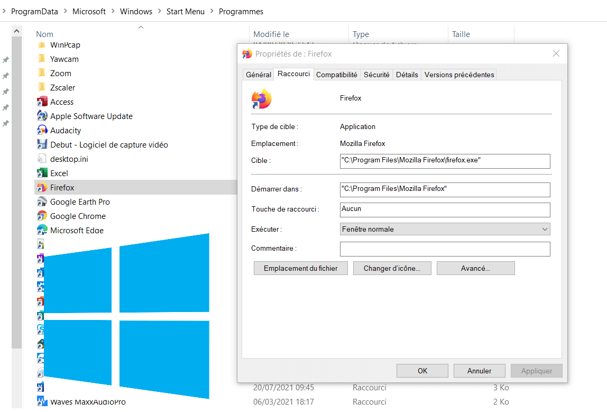Expand breadcrumb chevron after Windows
This screenshot has height=412, width=607.
(160, 11)
